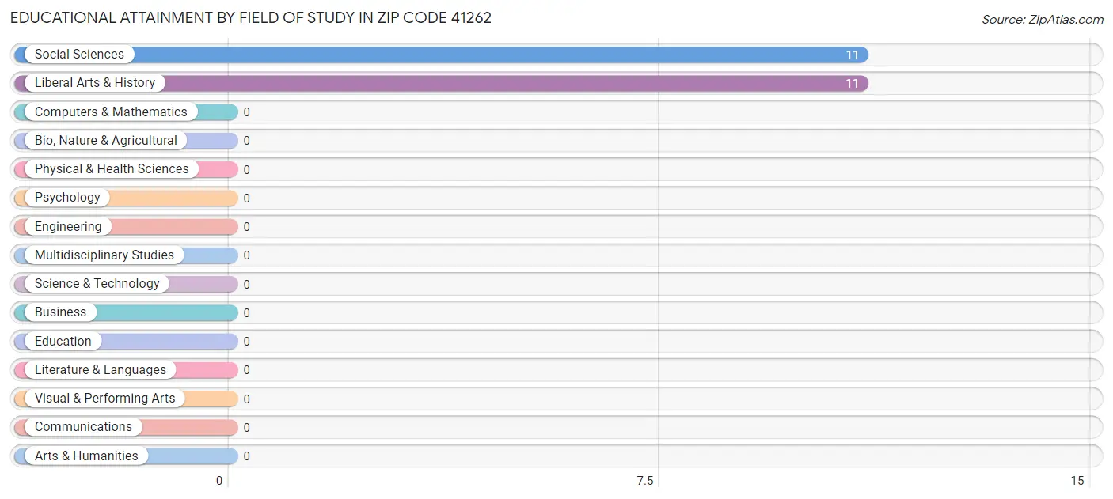Click the chart title about ZIP Code 41262
This screenshot has width=1113, height=499.
pyautogui.click(x=251, y=17)
